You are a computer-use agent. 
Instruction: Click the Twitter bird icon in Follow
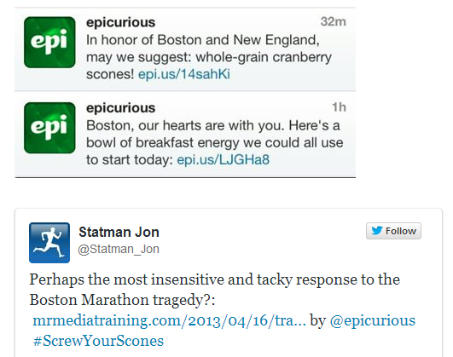(377, 231)
